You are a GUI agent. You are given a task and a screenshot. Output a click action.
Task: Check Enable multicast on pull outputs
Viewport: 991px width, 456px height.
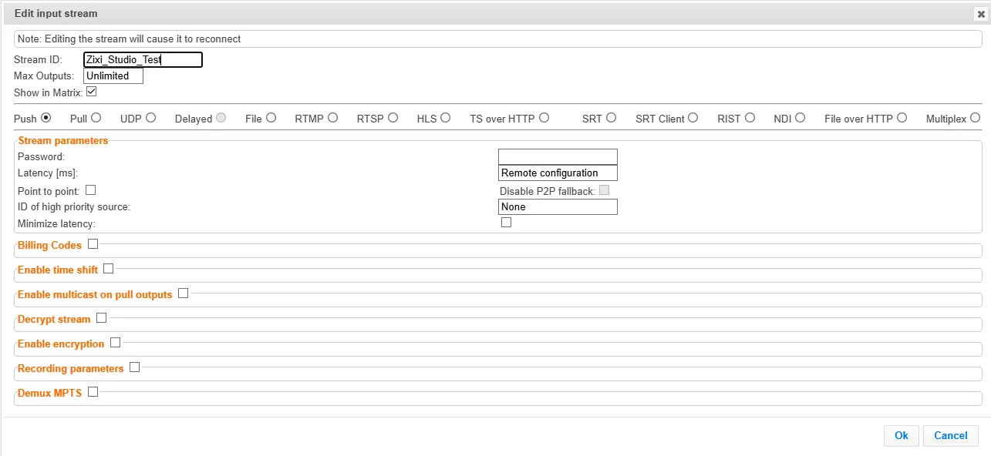click(183, 293)
